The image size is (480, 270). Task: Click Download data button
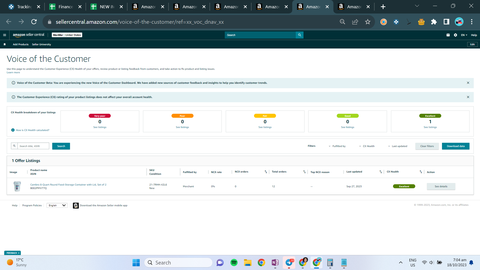click(x=455, y=146)
